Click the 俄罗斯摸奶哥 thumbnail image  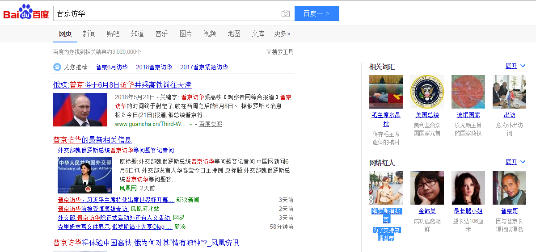point(386,188)
